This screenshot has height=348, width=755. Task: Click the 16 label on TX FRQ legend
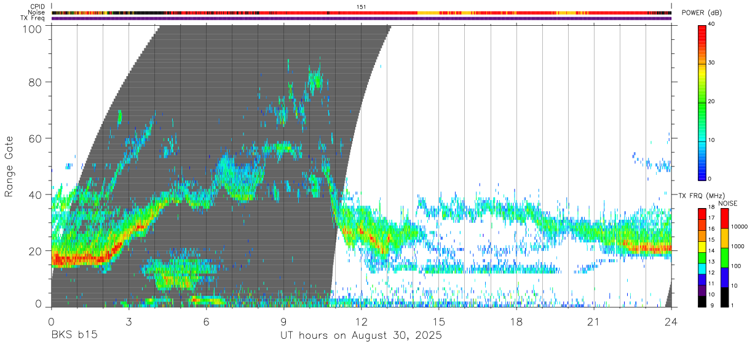711,229
